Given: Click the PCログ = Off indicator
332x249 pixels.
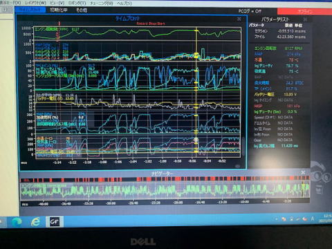Looking at the screenshot, I should click(250, 11).
